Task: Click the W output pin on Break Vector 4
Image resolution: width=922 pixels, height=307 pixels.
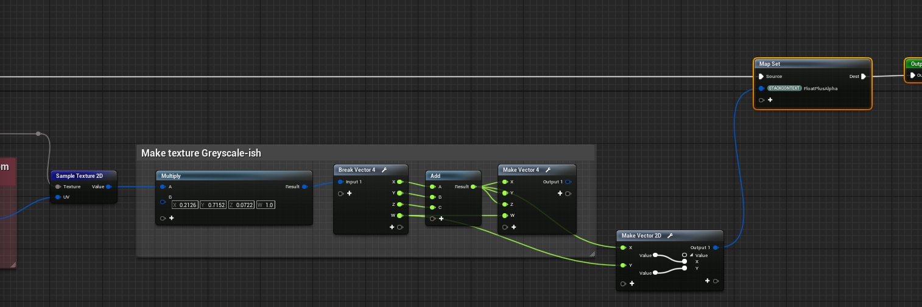Action: pos(399,215)
